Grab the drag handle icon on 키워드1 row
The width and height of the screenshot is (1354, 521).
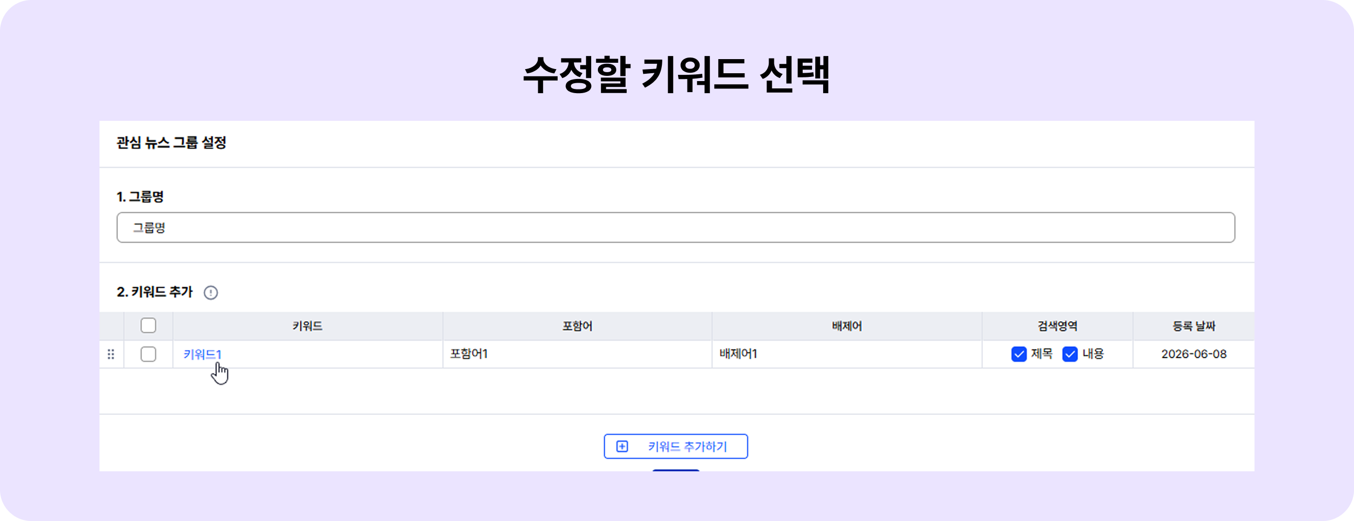pyautogui.click(x=111, y=355)
